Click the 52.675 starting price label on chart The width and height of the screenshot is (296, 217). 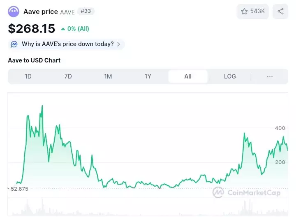pyautogui.click(x=19, y=189)
